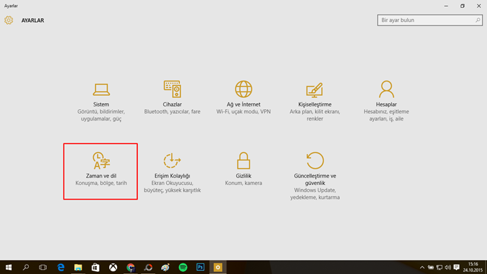This screenshot has height=274, width=487.
Task: Open the Gizlilik padlock icon
Action: 243,161
